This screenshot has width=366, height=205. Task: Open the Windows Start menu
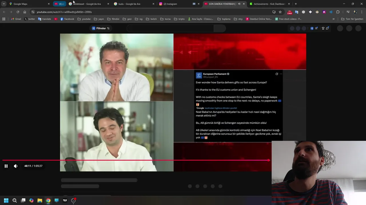pyautogui.click(x=6, y=200)
